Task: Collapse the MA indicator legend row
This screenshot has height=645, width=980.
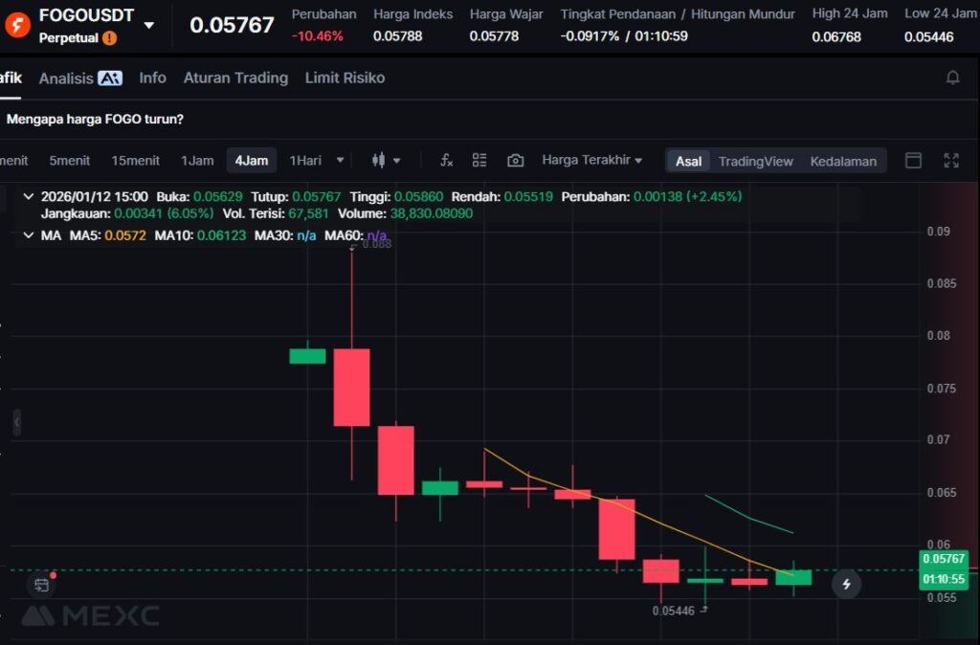Action: tap(28, 235)
